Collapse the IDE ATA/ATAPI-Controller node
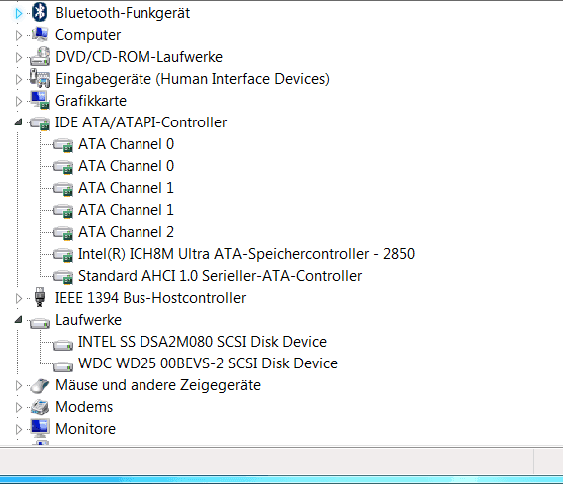The width and height of the screenshot is (563, 484). 18,122
